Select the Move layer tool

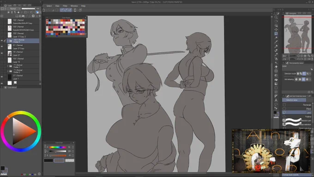point(276,30)
